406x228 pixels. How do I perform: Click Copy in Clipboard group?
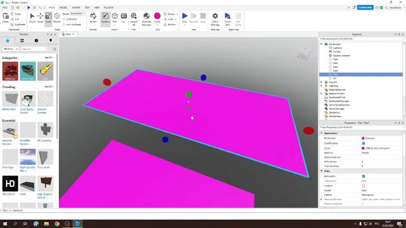pos(16,14)
